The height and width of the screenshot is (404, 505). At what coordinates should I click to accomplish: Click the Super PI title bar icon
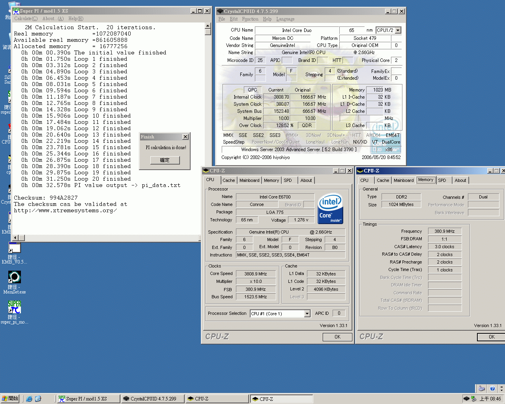(16, 11)
